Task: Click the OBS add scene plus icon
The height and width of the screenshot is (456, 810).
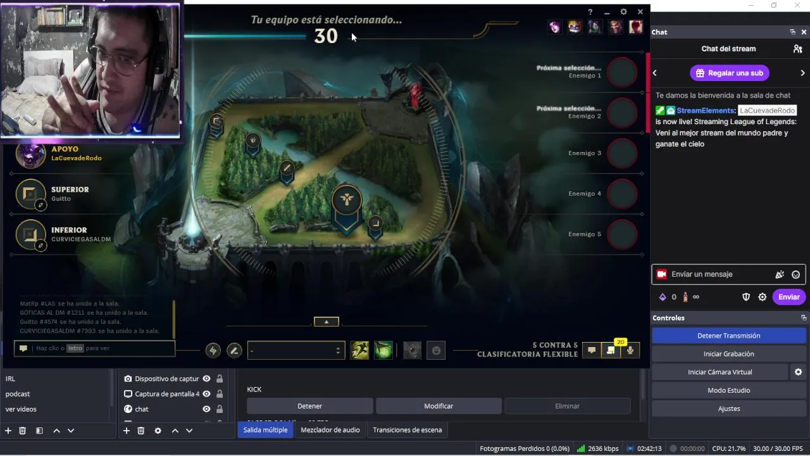Action: [8, 431]
